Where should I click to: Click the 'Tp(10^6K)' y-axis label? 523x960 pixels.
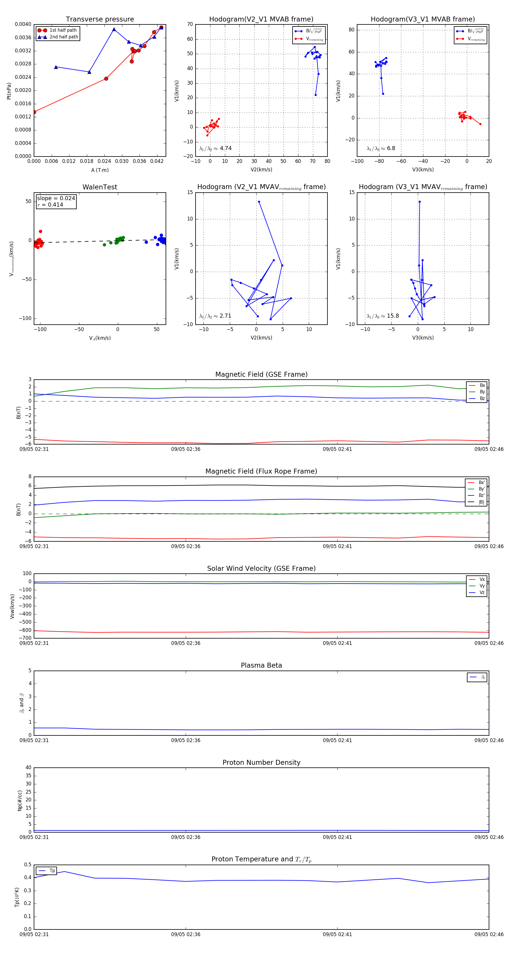click(17, 897)
